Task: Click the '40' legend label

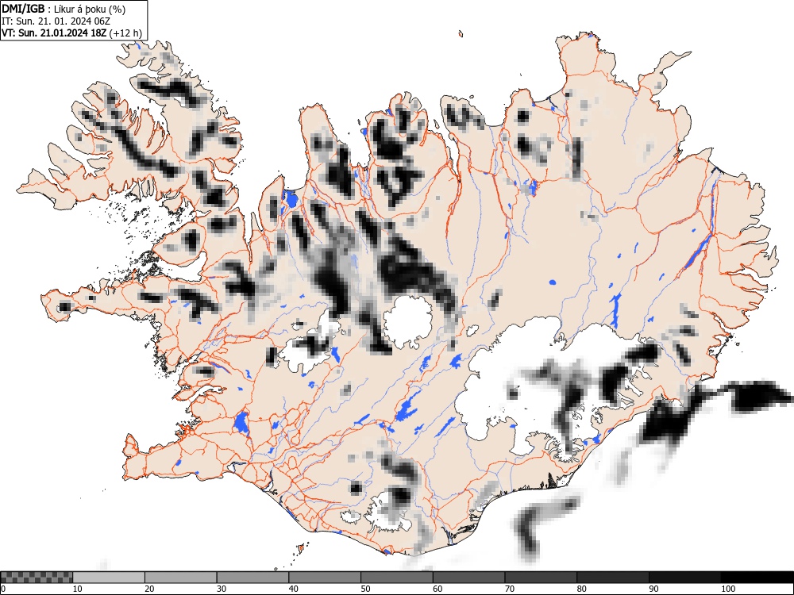Action: tap(293, 589)
